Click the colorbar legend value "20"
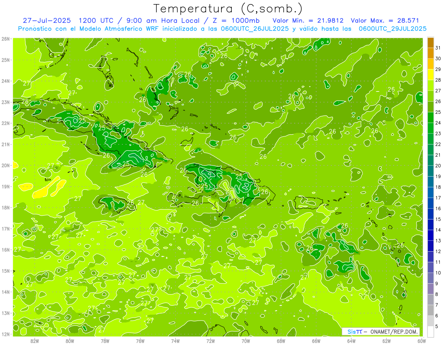This screenshot has height=346, width=448. (438, 166)
